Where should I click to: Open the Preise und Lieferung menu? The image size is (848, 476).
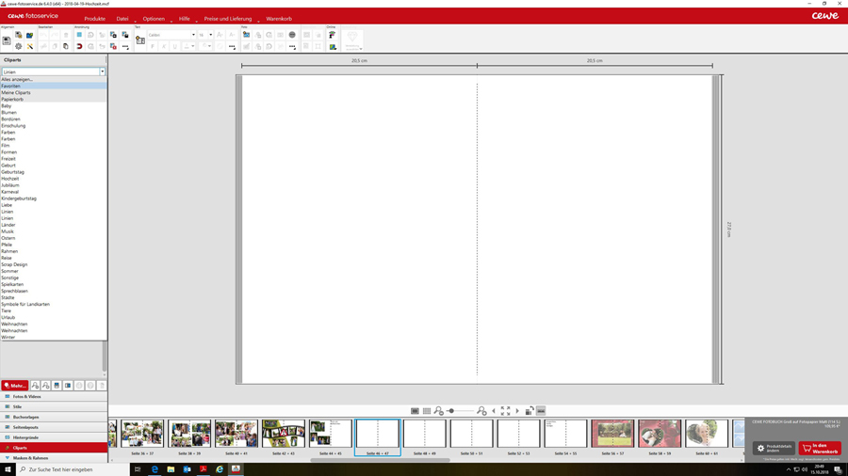[228, 19]
